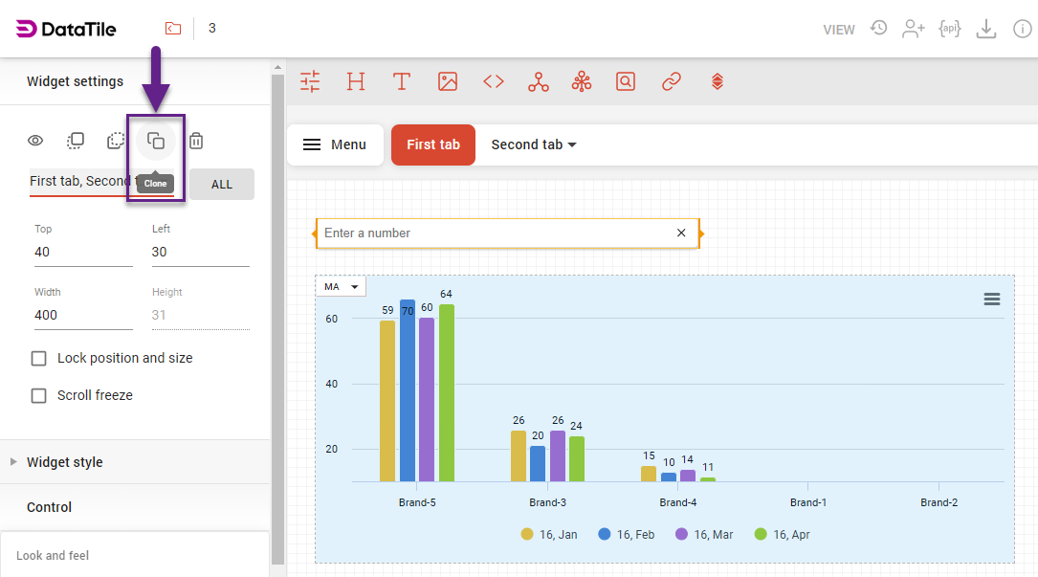Click the delete widget trash icon
The width and height of the screenshot is (1038, 577).
coord(196,141)
